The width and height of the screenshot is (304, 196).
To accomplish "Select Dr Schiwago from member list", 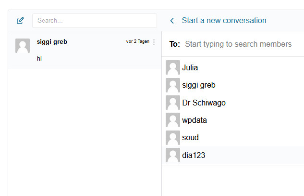I will click(204, 103).
